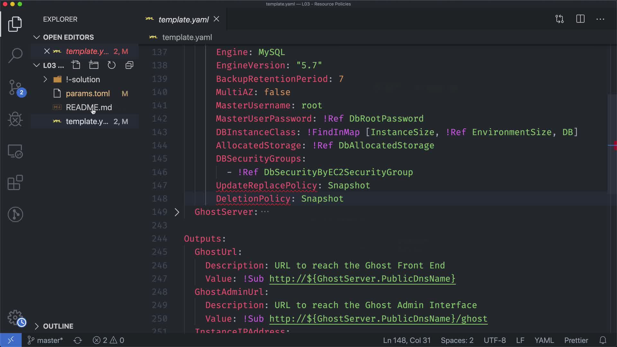Click the New Folder icon in explorer
This screenshot has width=617, height=347.
(x=94, y=65)
